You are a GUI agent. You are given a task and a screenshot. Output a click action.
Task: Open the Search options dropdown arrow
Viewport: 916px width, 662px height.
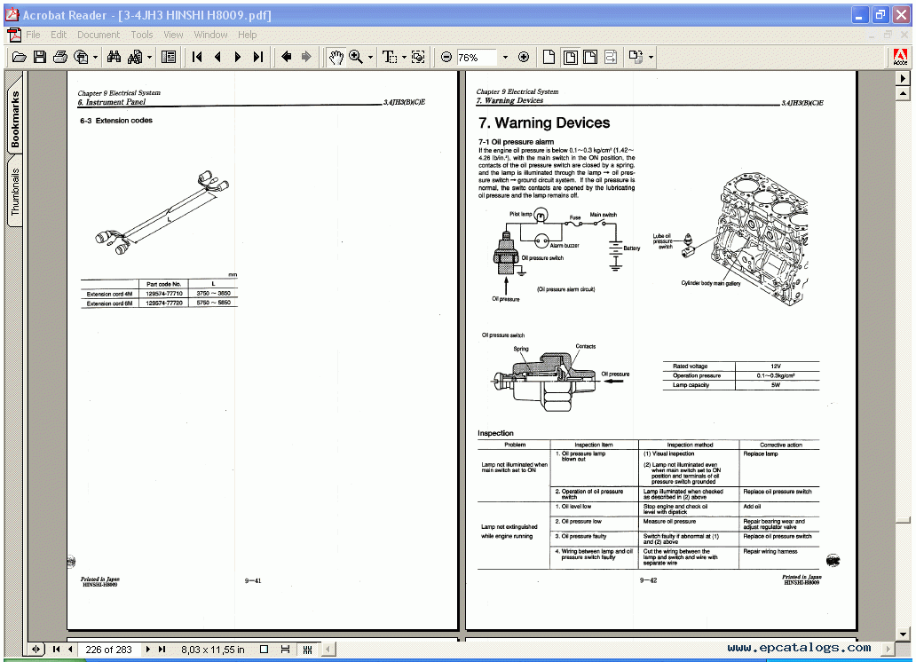tap(147, 56)
